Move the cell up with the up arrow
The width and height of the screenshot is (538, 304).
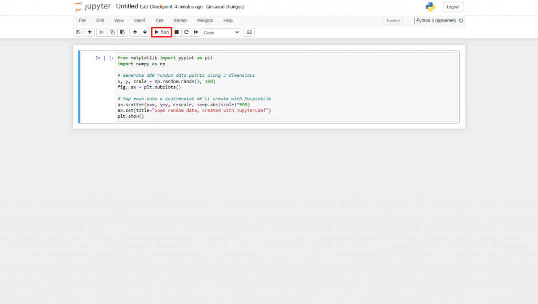click(x=134, y=32)
